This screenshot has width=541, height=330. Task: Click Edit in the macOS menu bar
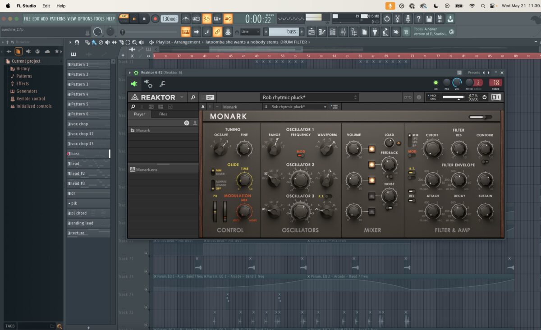(46, 6)
